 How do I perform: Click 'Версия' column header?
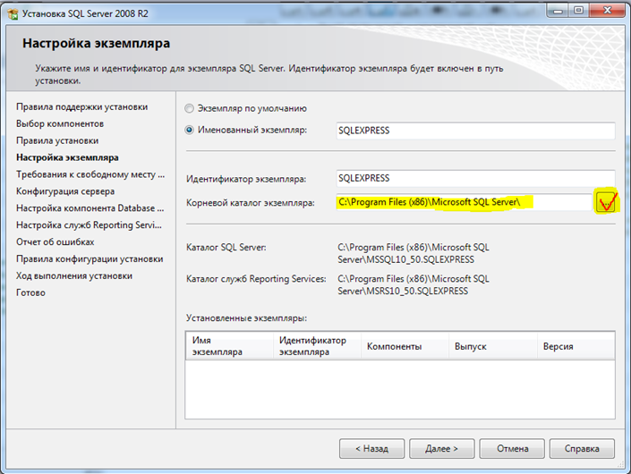tap(576, 346)
